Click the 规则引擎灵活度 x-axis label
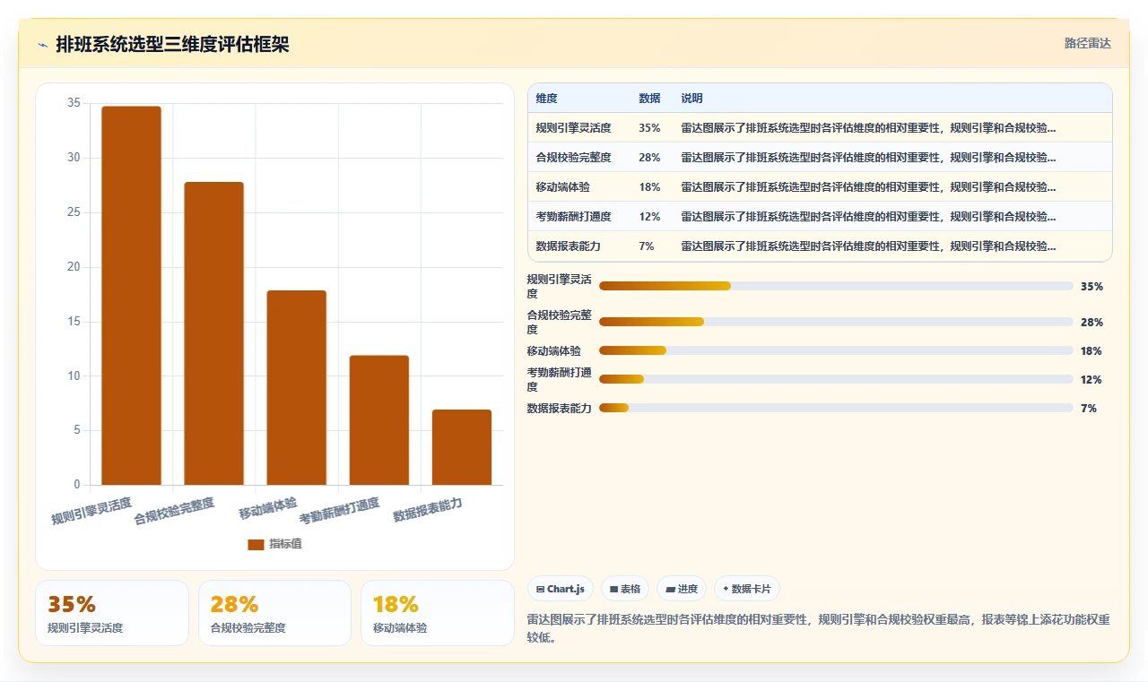The height and width of the screenshot is (682, 1148). (x=91, y=511)
